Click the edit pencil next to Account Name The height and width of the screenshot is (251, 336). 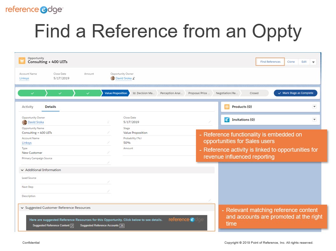pos(108,142)
